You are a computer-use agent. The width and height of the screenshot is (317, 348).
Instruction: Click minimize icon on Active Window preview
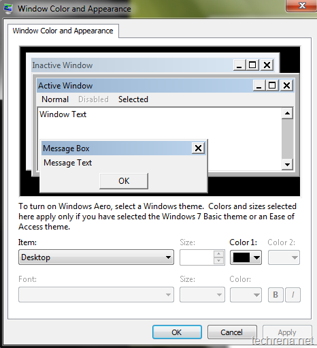[259, 86]
